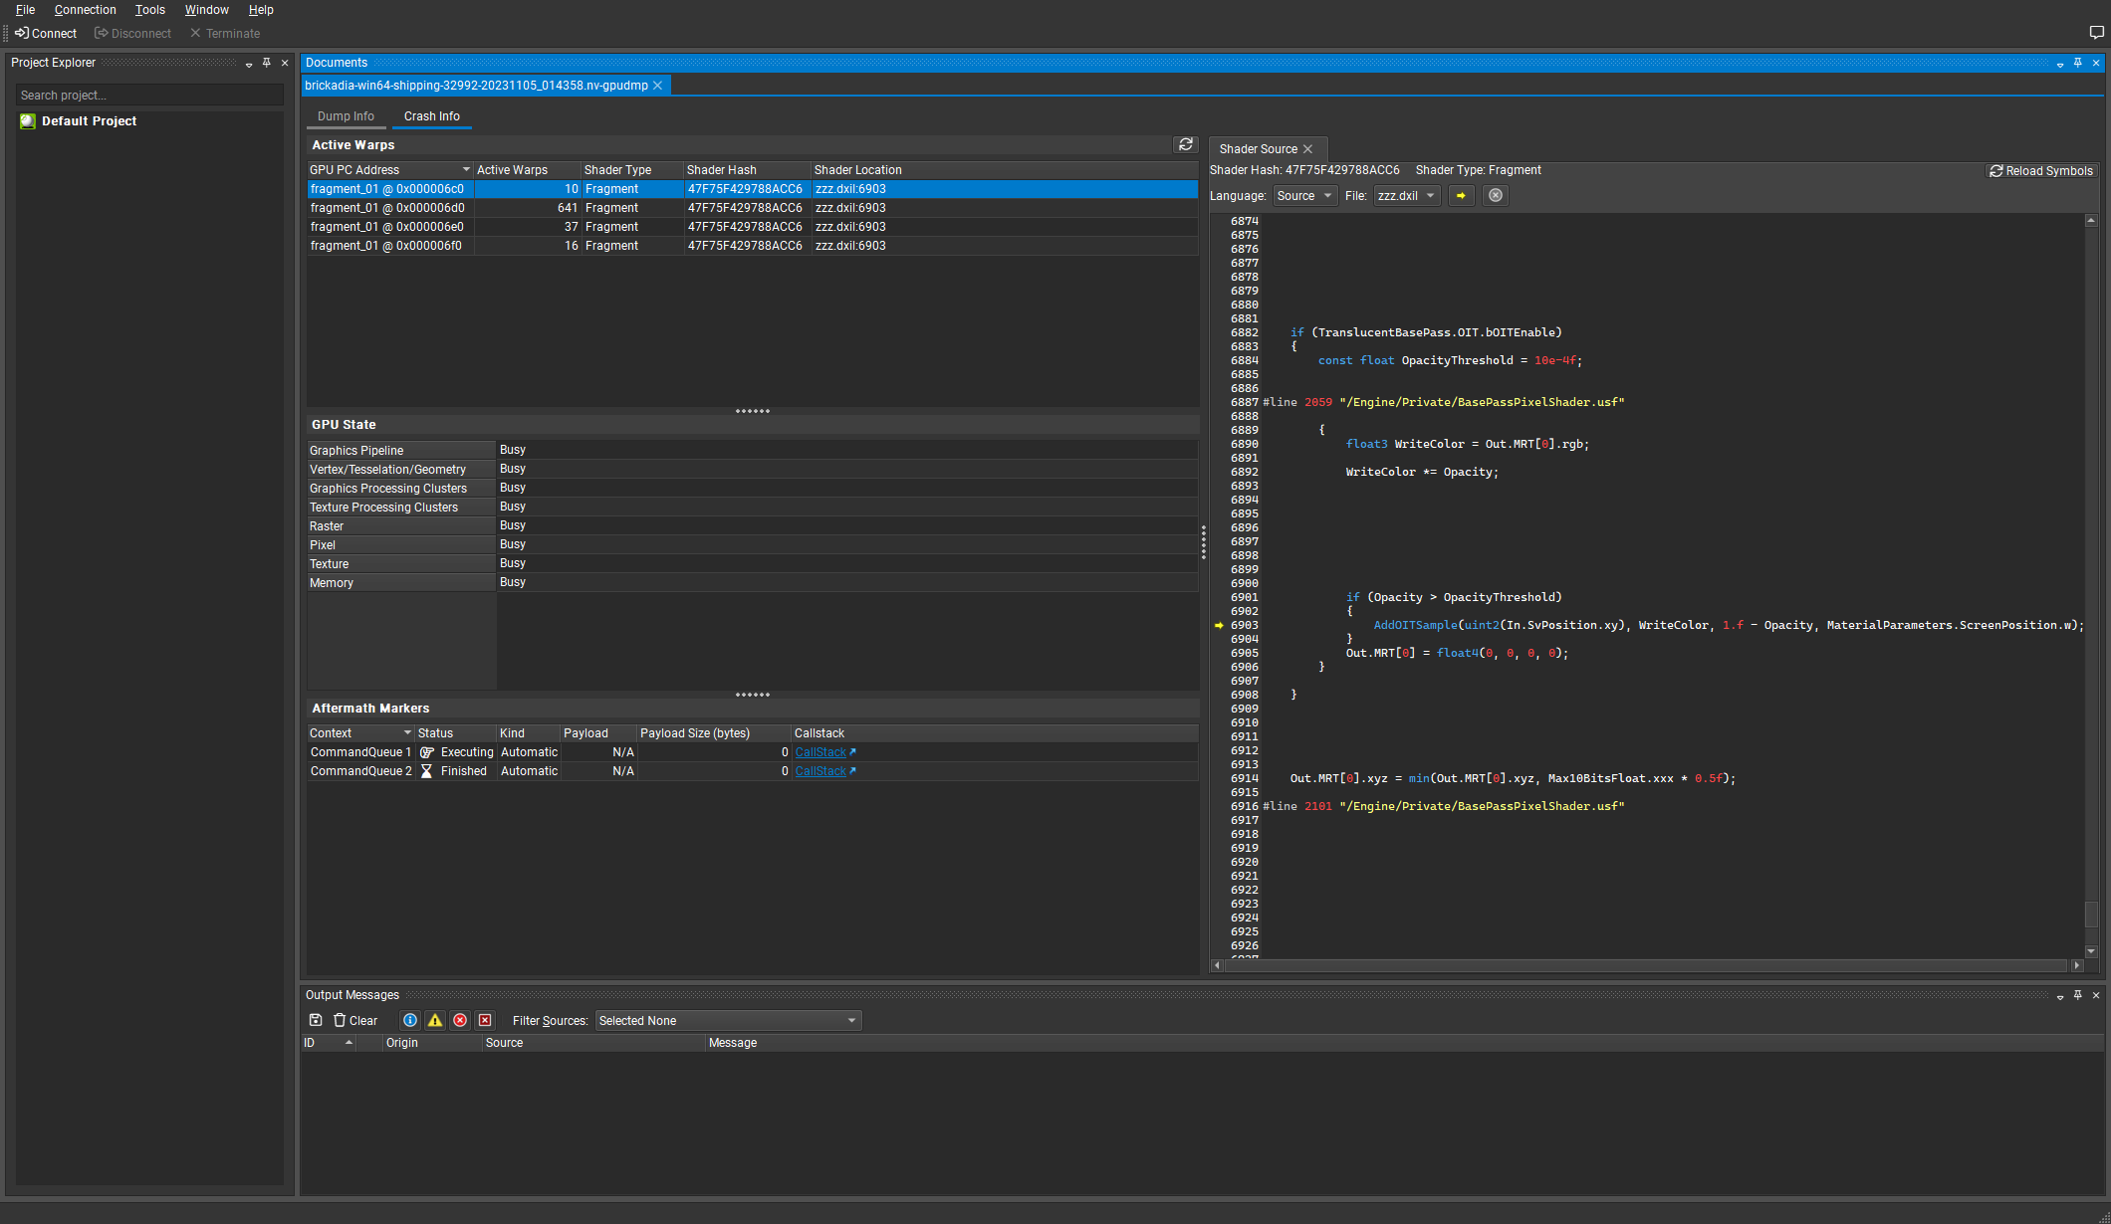Screen dimensions: 2111x1224
Task: Toggle the Executing status marker for CommandQueue 1
Action: (x=424, y=752)
